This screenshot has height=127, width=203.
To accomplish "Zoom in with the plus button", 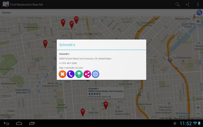I will pyautogui.click(x=198, y=107).
